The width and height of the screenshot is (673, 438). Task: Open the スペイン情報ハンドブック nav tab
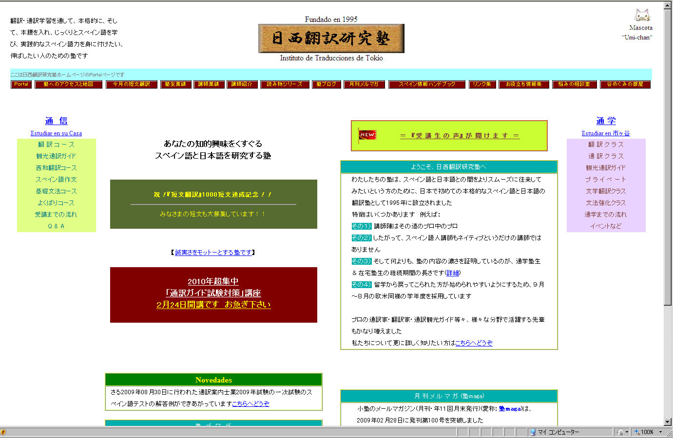click(427, 84)
